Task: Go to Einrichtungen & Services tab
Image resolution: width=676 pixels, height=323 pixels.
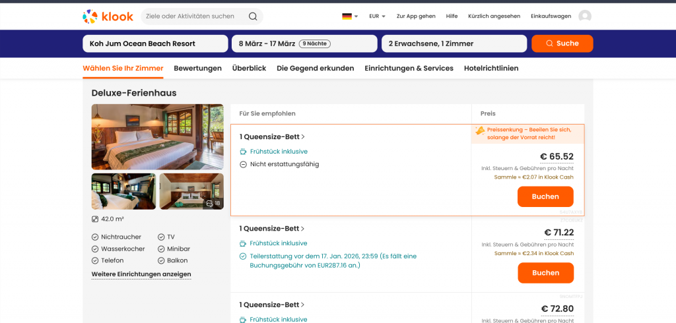Action: click(409, 68)
